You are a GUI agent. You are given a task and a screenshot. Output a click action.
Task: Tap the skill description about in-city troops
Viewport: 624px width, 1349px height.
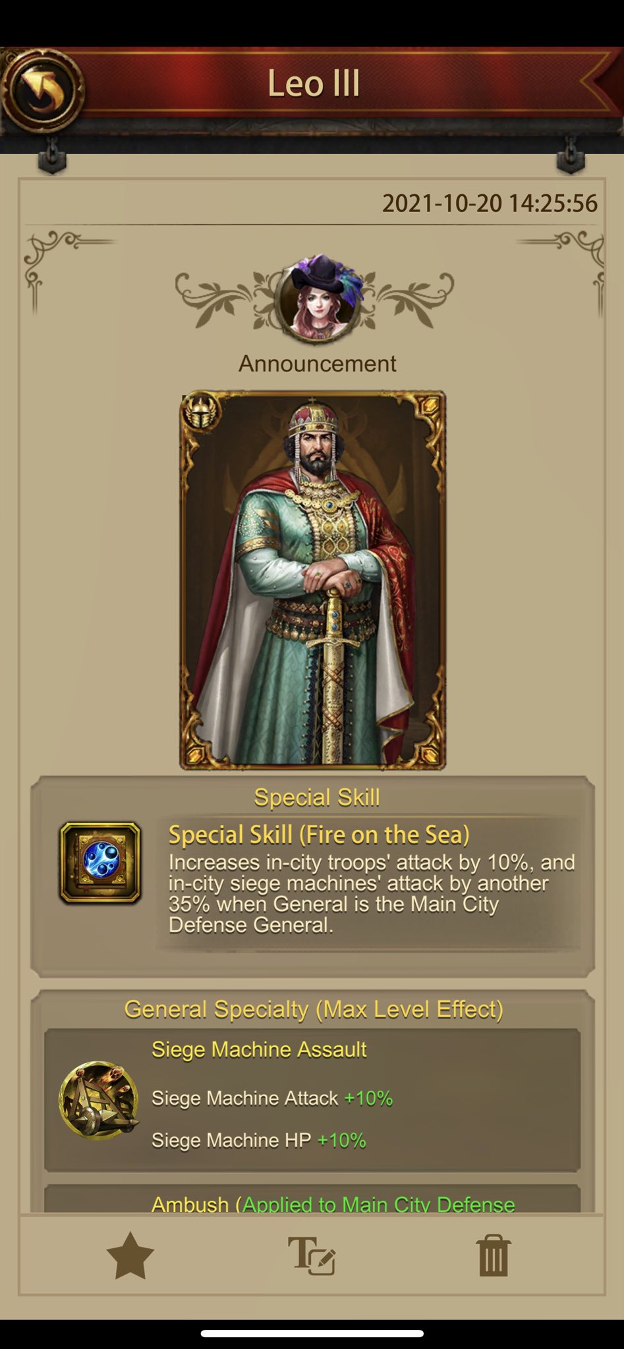click(372, 893)
